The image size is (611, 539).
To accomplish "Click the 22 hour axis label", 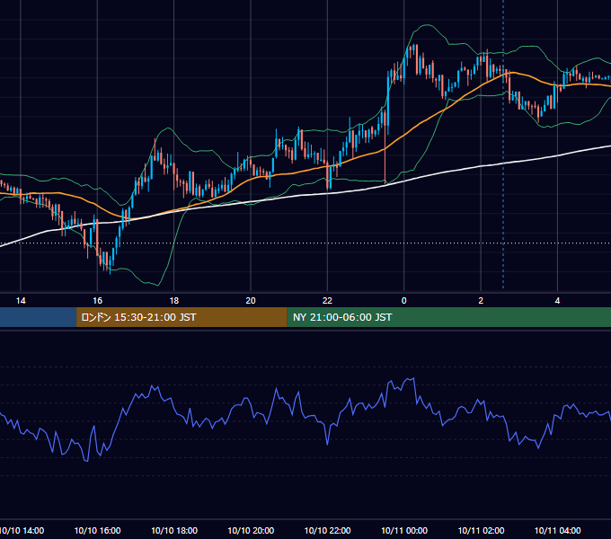I will pos(327,301).
